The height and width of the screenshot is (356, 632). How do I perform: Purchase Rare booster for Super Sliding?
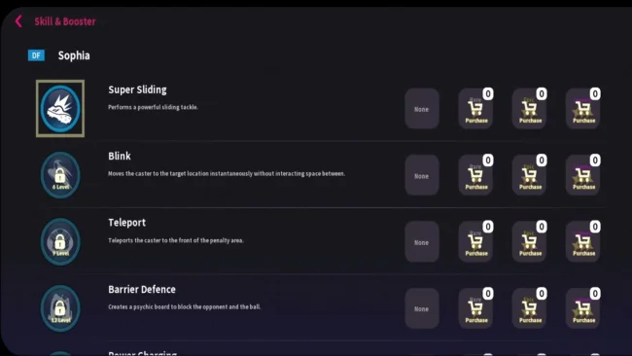coord(475,108)
